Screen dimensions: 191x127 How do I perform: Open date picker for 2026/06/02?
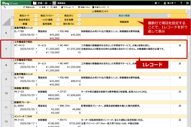coord(36,35)
